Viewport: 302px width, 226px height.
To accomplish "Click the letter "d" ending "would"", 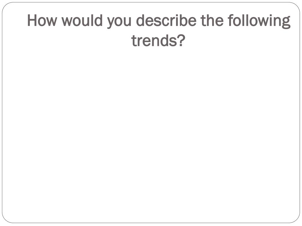I will [99, 20].
